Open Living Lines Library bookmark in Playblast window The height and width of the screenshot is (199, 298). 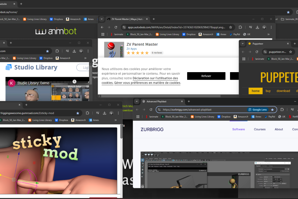[202, 117]
